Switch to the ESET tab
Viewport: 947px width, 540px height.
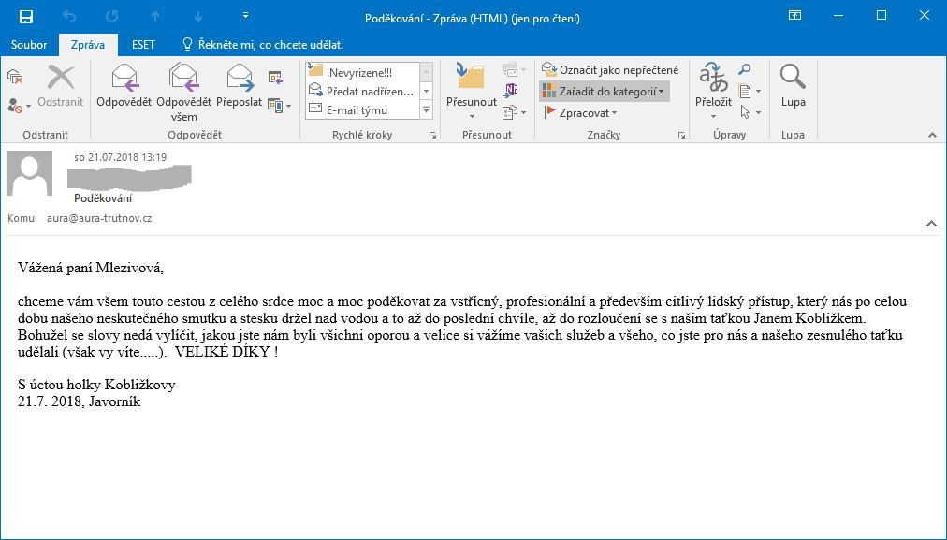click(x=143, y=44)
